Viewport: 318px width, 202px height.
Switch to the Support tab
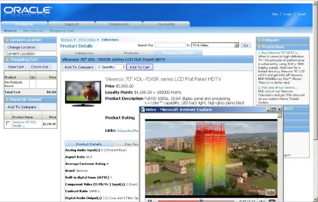pos(72,24)
